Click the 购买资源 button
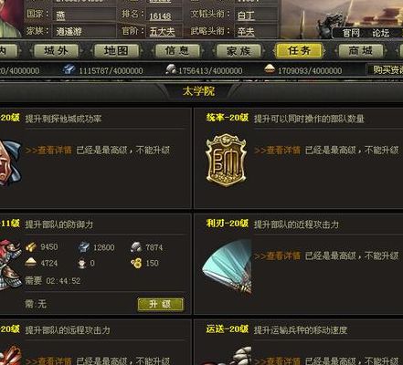Screen dimensions: 403x365 386,70
